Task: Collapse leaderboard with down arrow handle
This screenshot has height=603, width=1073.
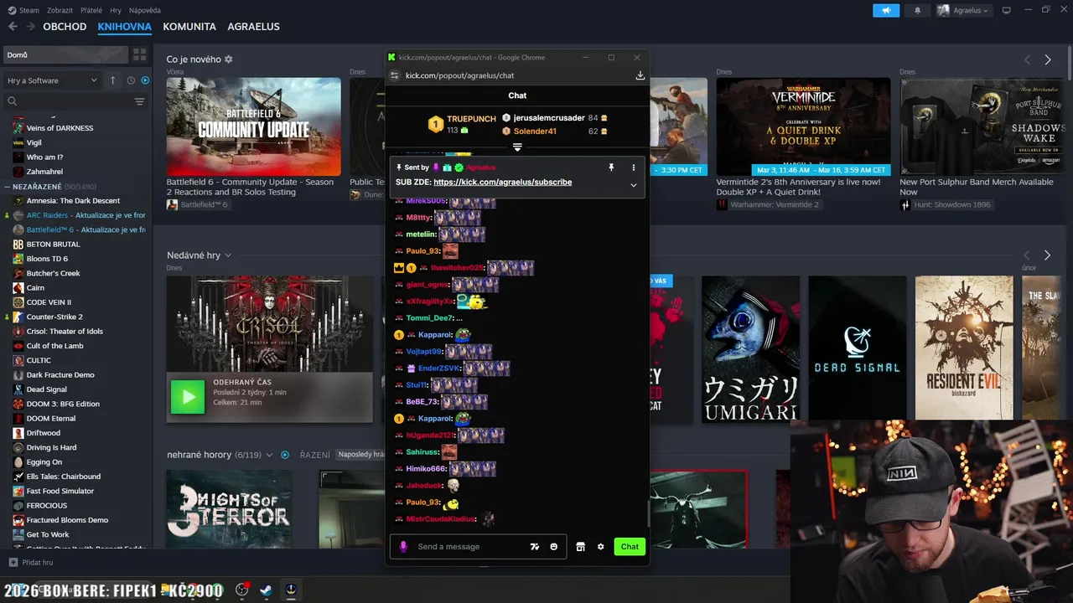Action: [517, 147]
